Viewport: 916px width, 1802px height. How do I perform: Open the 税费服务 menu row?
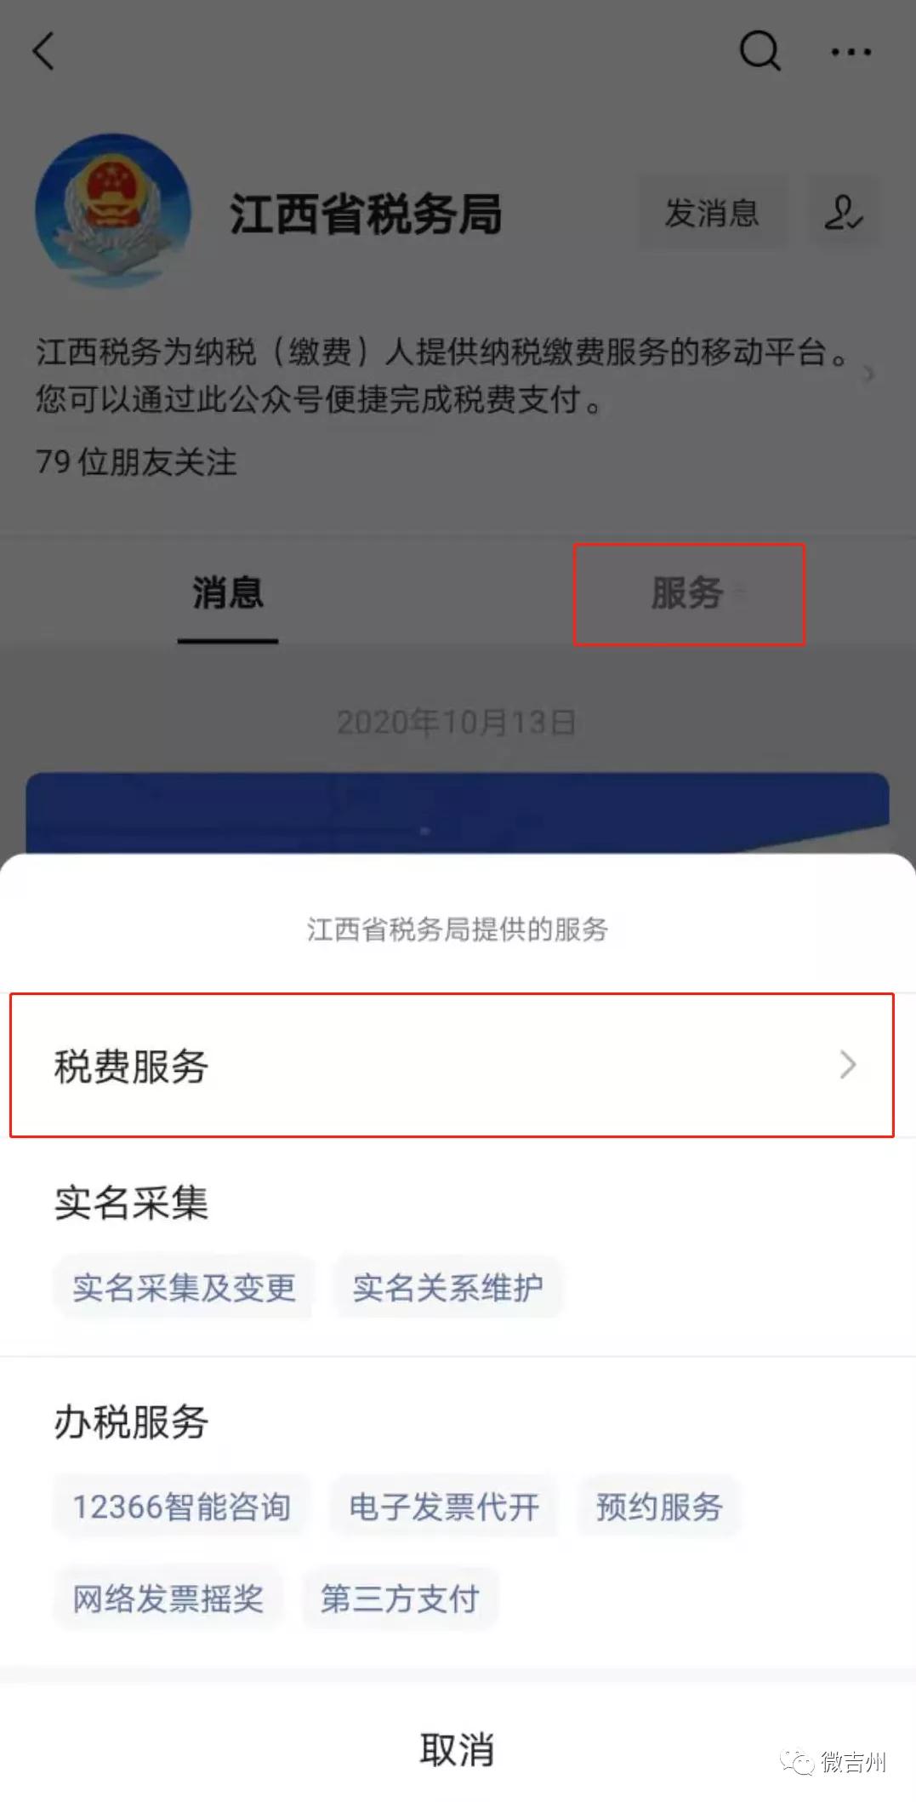452,1065
